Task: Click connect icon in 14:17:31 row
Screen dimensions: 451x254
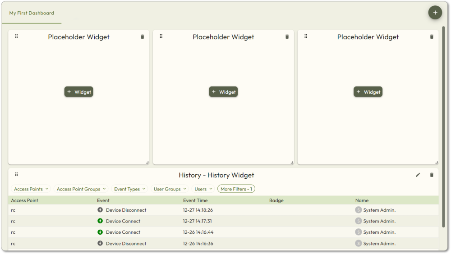Action: 100,221
